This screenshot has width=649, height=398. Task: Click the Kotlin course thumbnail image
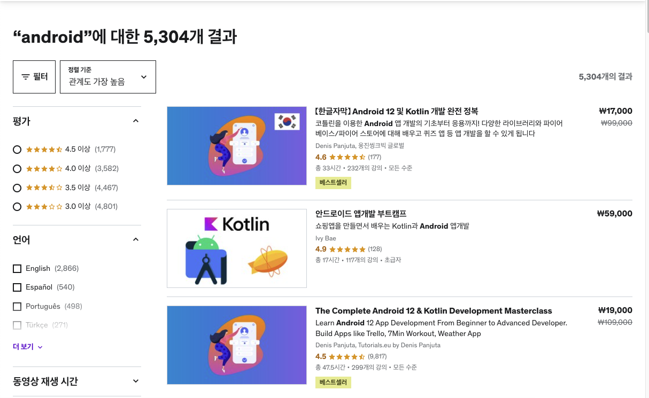coord(237,248)
